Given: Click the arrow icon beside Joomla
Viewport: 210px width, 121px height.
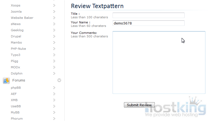Looking at the screenshot, I should [x=54, y=12].
